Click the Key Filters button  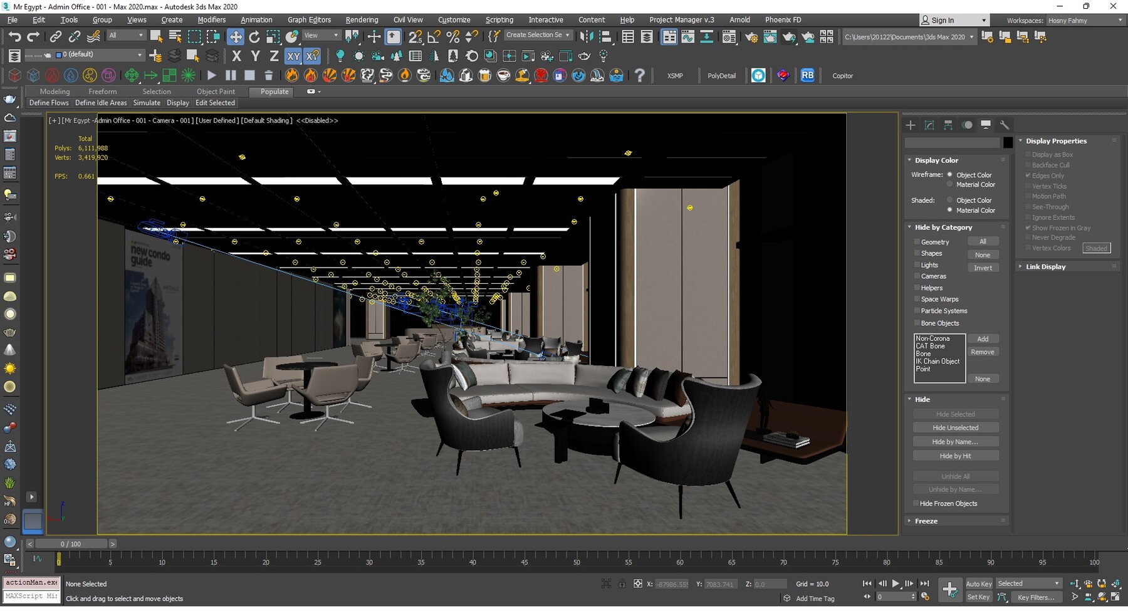click(x=1037, y=597)
